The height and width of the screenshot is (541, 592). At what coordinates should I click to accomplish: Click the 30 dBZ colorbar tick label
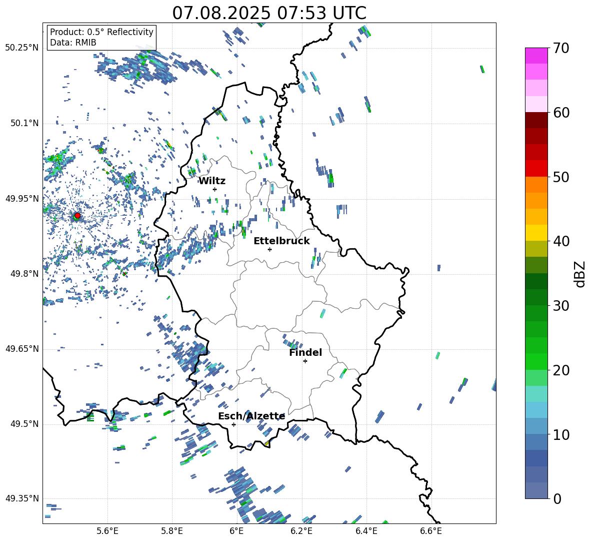561,306
